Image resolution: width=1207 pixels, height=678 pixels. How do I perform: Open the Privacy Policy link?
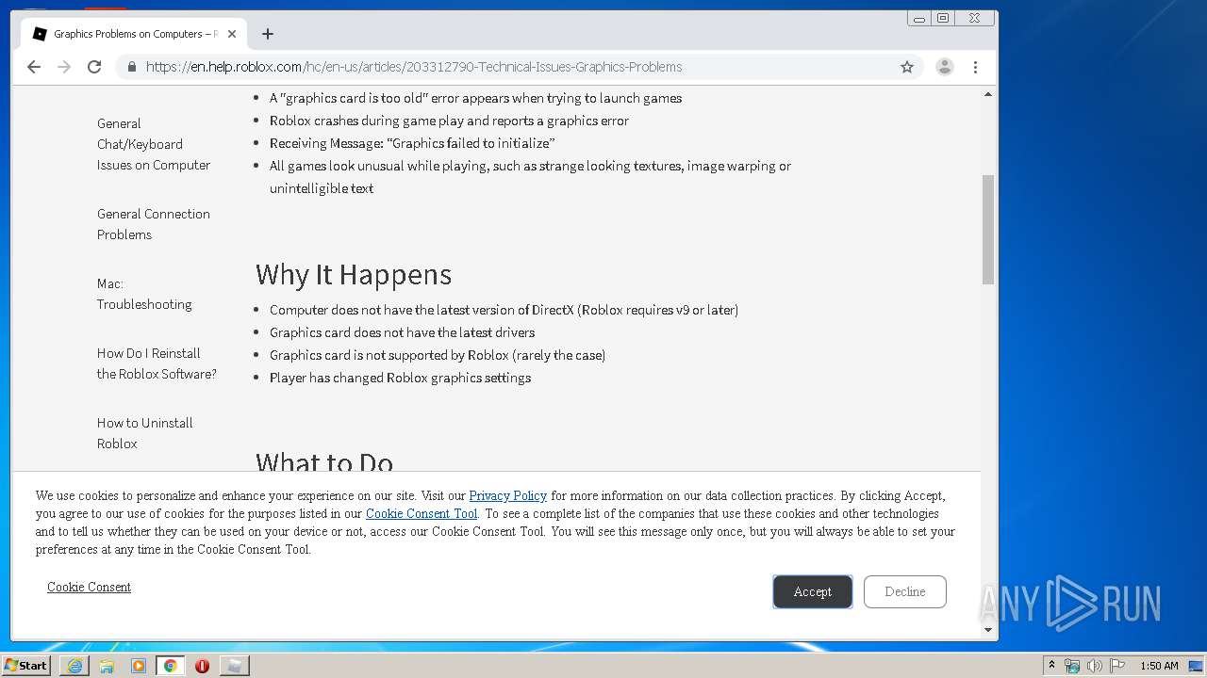(x=508, y=495)
